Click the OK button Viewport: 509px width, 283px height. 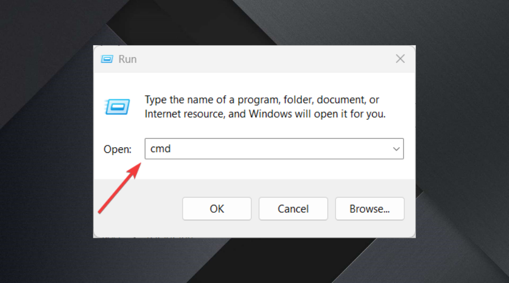[x=217, y=209]
